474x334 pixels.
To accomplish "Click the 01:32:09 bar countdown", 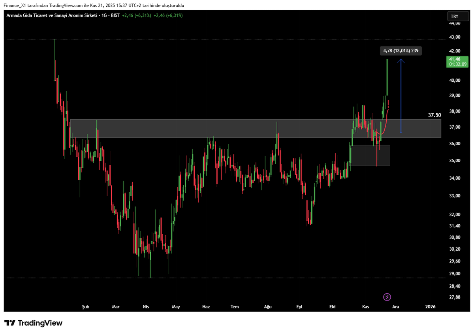I will 457,64.
